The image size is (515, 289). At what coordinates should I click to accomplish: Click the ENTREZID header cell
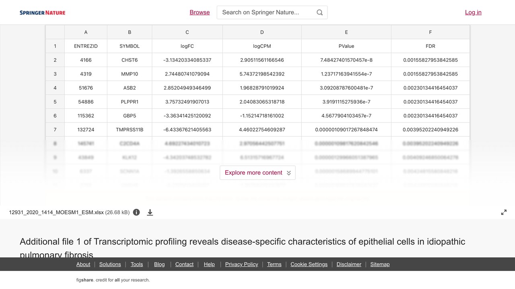tap(86, 46)
